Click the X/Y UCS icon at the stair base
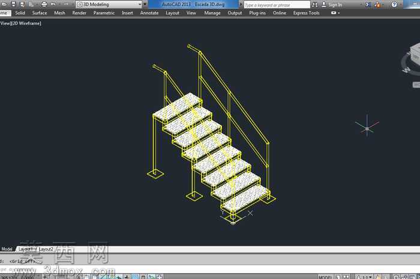 point(235,217)
